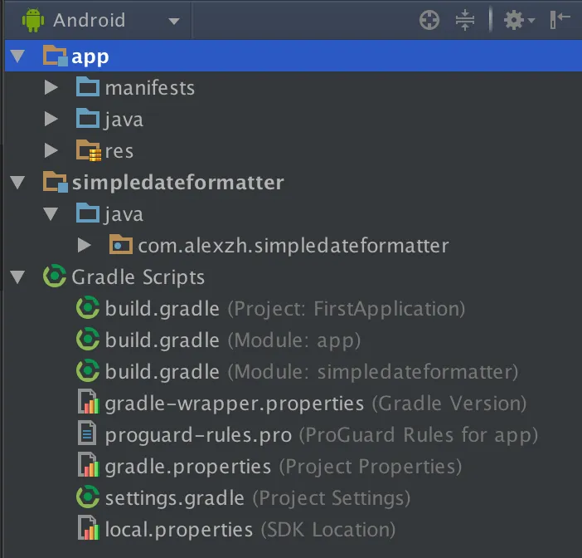Click gradle icon for Module: simpledateformatter

[88, 370]
